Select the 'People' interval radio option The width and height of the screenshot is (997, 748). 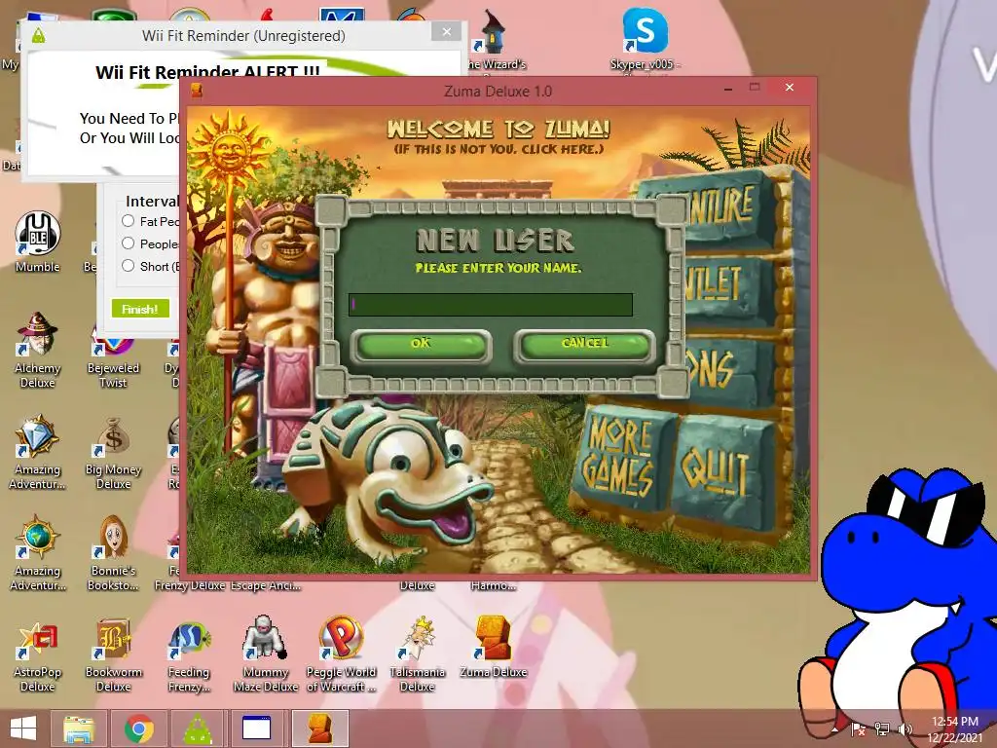[x=128, y=243]
